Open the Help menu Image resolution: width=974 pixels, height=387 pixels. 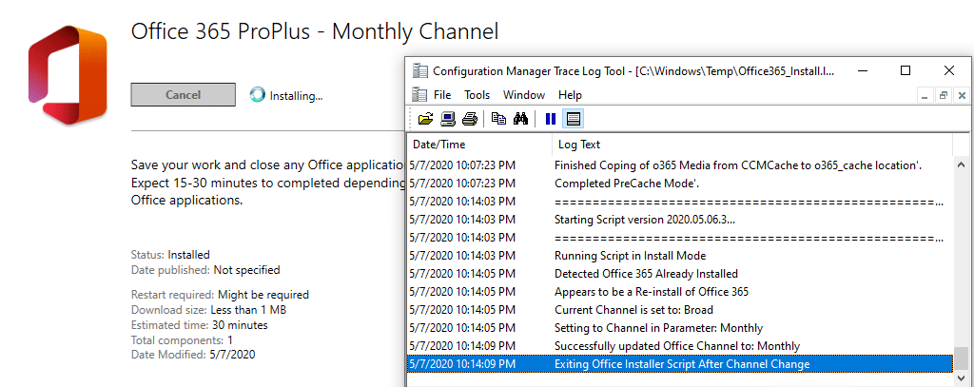point(570,95)
